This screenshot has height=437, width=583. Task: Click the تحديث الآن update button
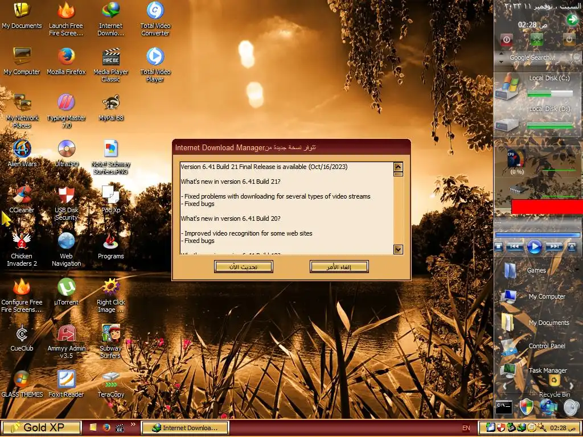coord(244,266)
